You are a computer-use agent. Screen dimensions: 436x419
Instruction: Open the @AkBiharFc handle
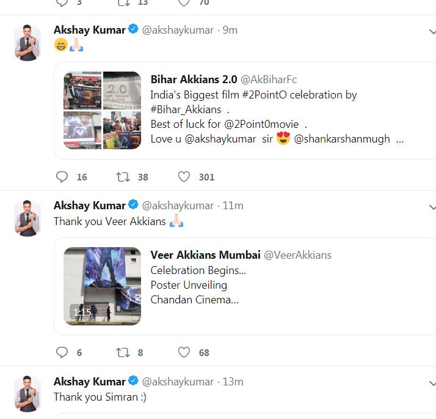(269, 80)
